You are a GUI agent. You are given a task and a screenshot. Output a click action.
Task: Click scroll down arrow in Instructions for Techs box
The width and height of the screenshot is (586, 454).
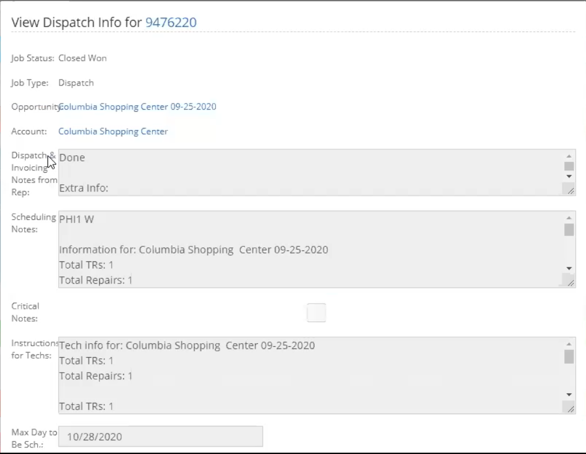click(x=569, y=394)
